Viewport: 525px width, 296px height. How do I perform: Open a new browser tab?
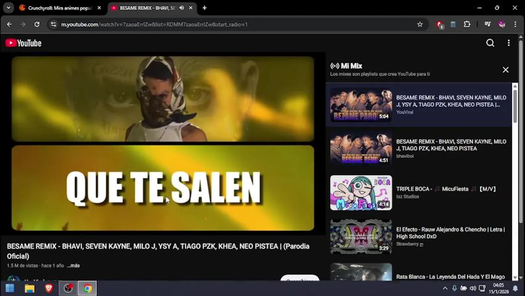205,8
